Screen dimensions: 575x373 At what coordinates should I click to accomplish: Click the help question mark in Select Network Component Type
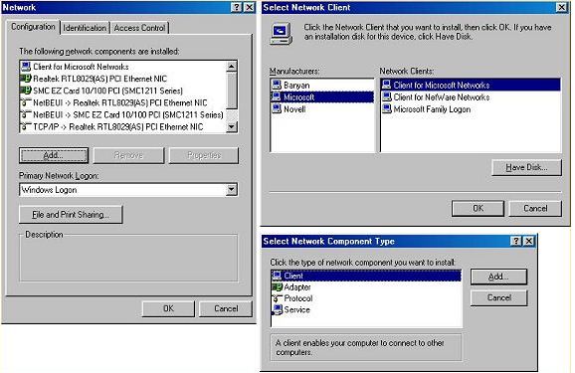coord(516,241)
